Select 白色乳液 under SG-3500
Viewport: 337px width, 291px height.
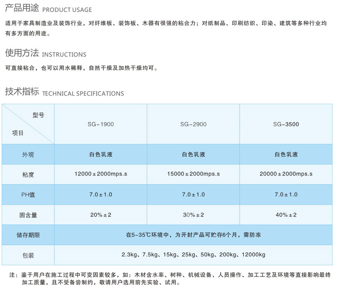(286, 154)
